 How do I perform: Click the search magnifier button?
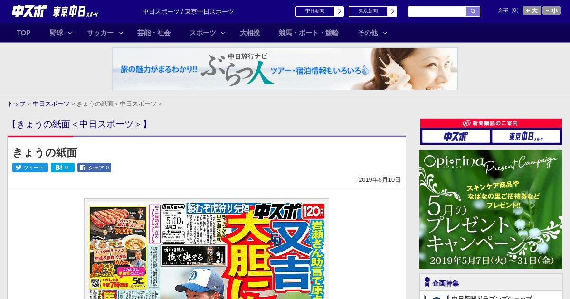click(x=473, y=11)
